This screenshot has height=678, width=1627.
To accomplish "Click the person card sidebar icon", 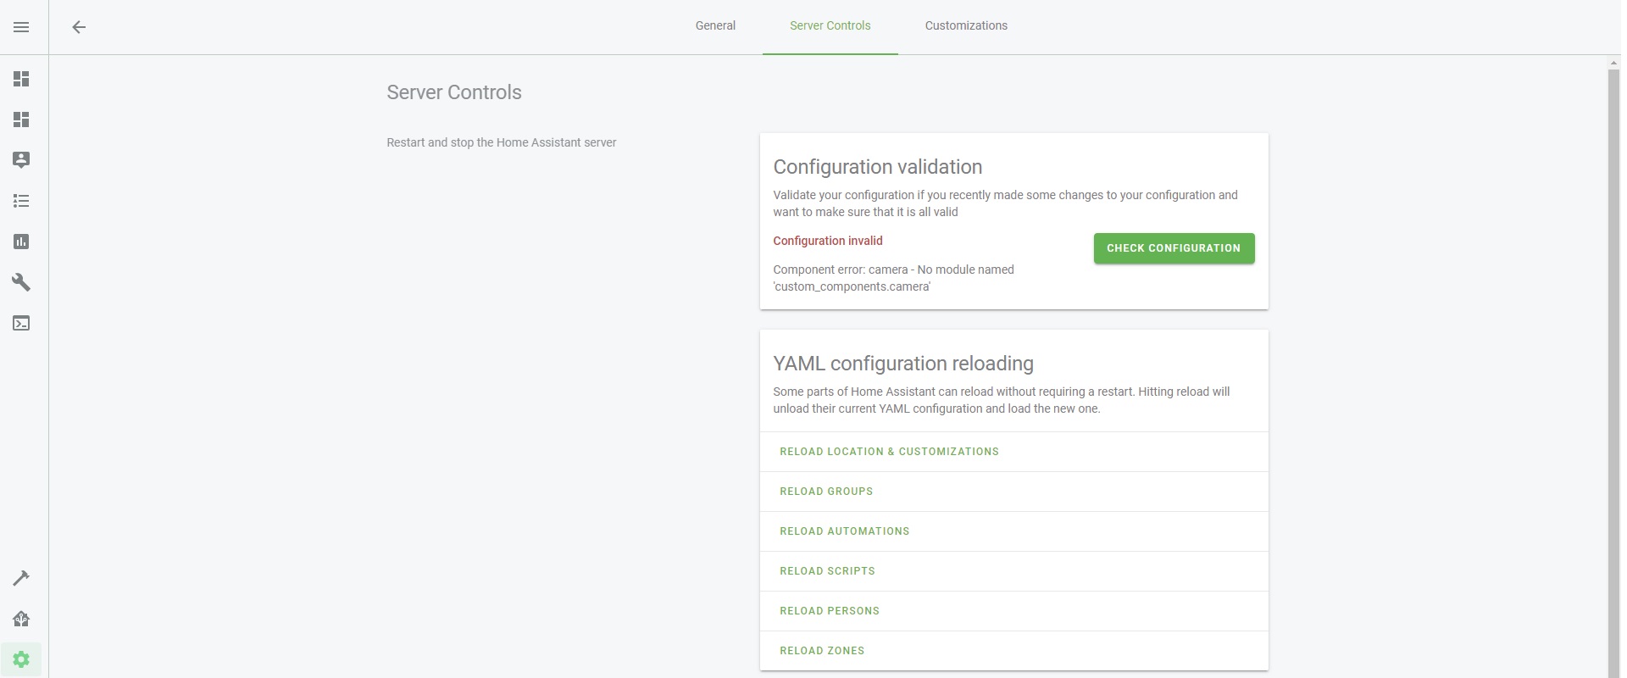I will coord(21,160).
